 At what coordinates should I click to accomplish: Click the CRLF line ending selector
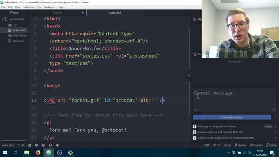tap(206, 145)
